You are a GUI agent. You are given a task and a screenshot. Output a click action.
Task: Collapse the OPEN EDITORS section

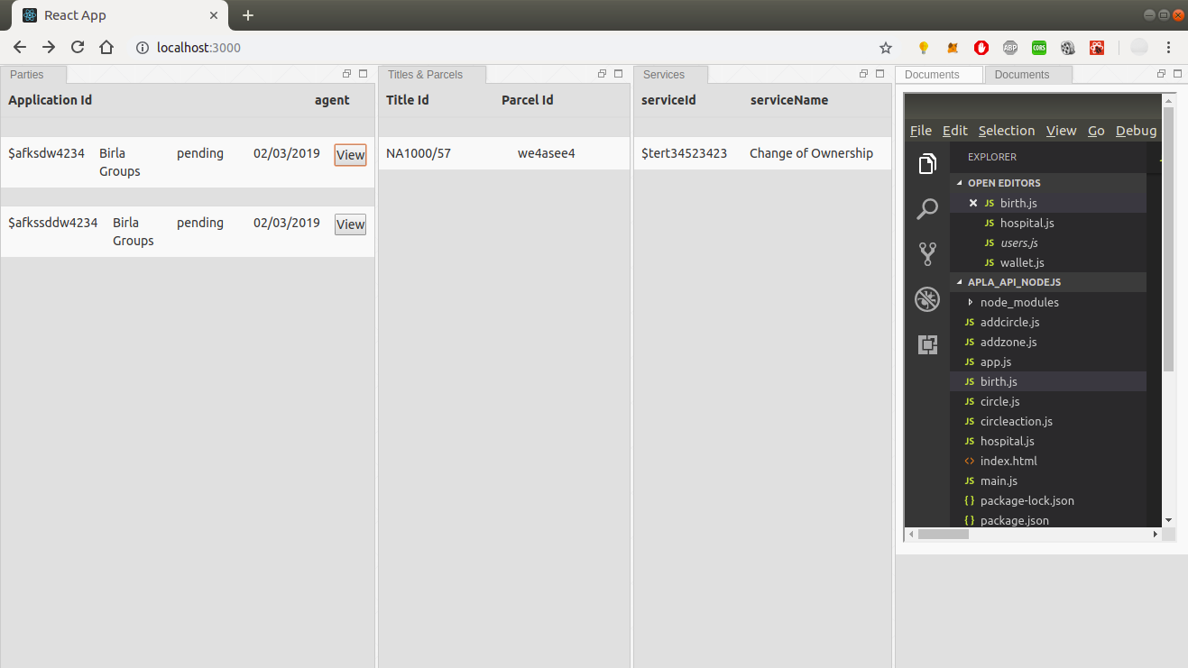960,183
